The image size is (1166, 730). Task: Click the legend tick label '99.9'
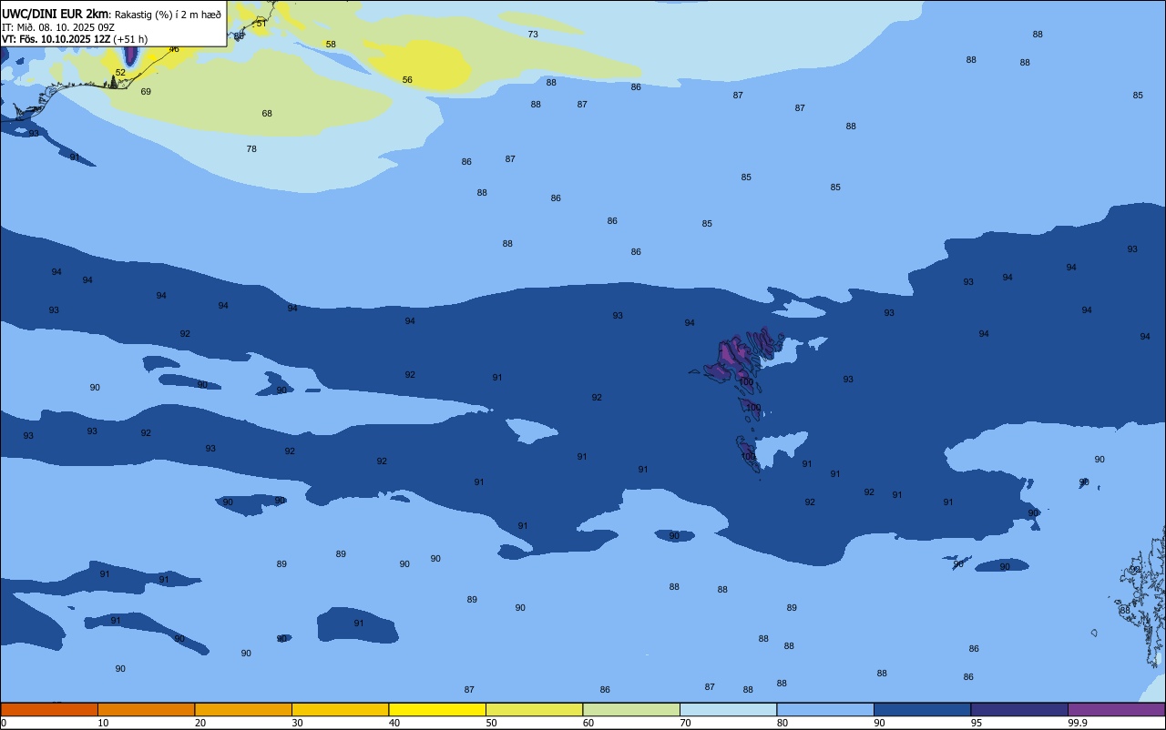pos(1078,723)
